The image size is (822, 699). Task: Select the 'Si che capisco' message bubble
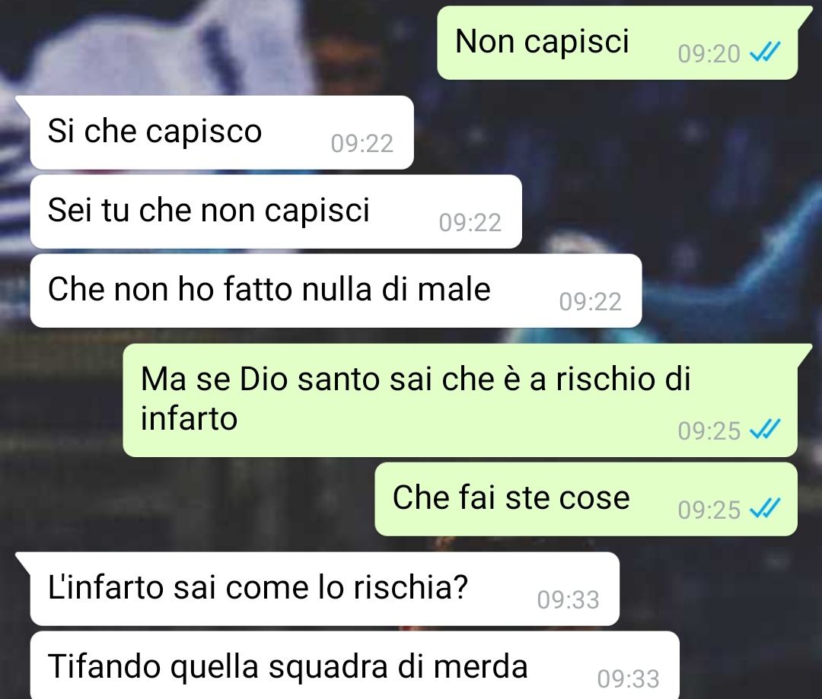pyautogui.click(x=221, y=132)
